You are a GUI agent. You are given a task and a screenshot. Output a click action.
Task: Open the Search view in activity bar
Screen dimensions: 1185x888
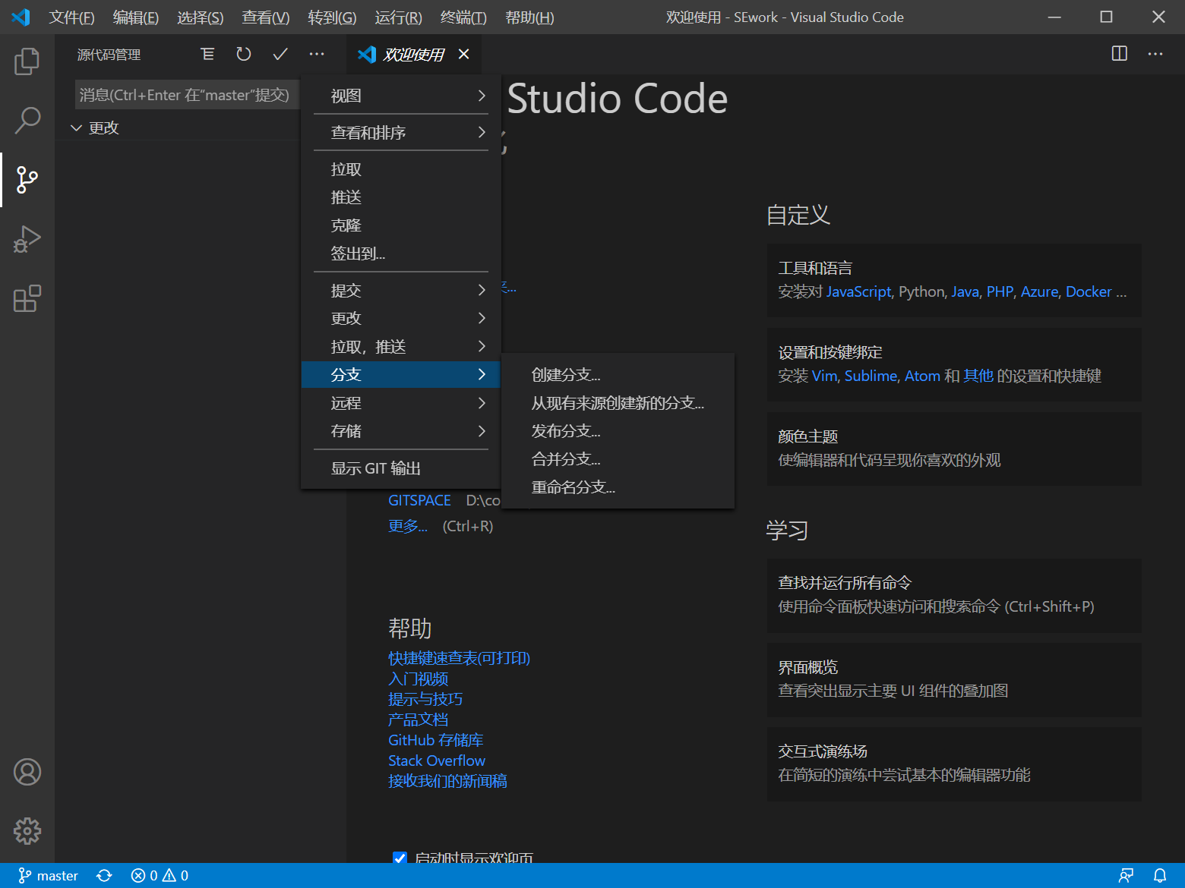27,120
